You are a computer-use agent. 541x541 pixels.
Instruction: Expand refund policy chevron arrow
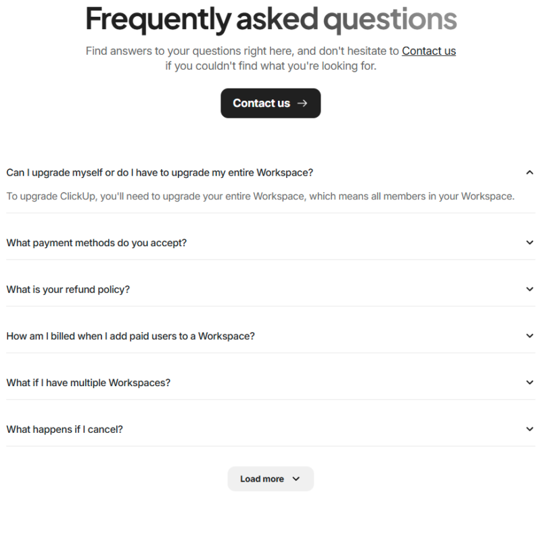[530, 289]
